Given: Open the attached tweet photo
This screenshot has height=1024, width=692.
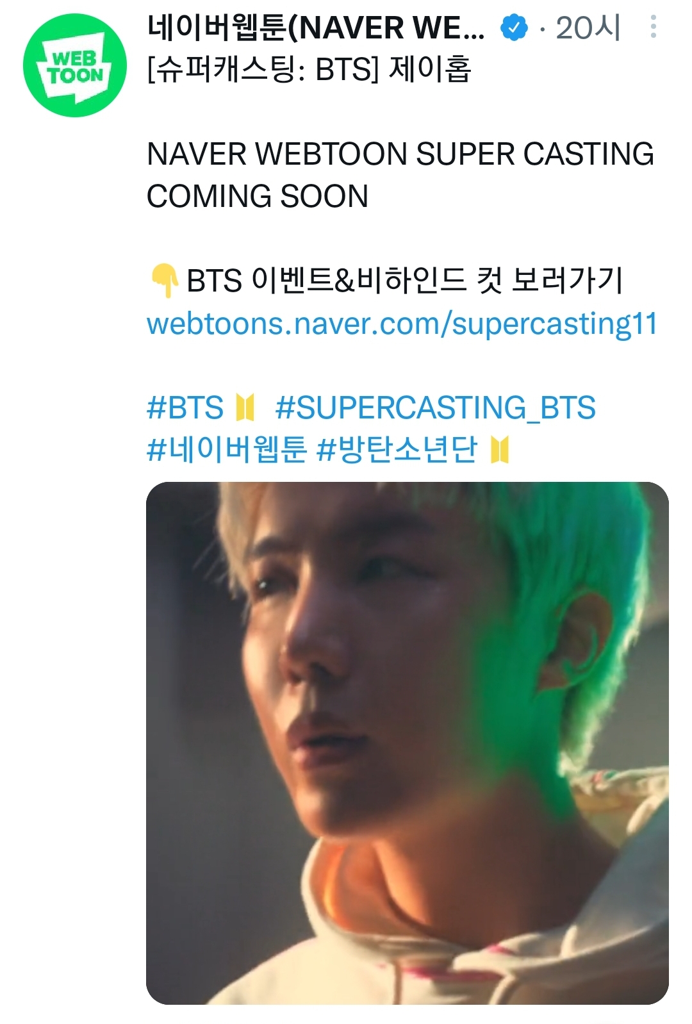Looking at the screenshot, I should [407, 743].
